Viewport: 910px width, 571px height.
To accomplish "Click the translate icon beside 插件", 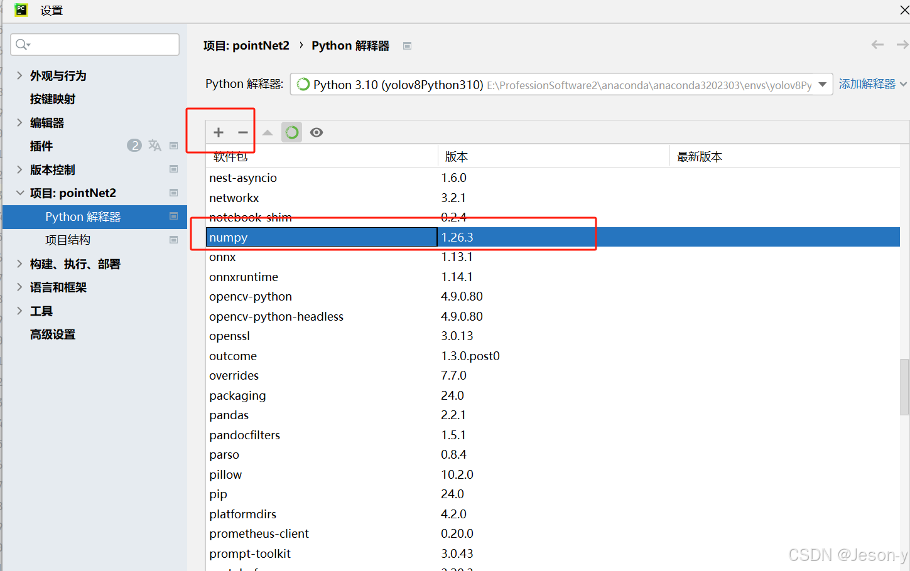I will point(154,146).
